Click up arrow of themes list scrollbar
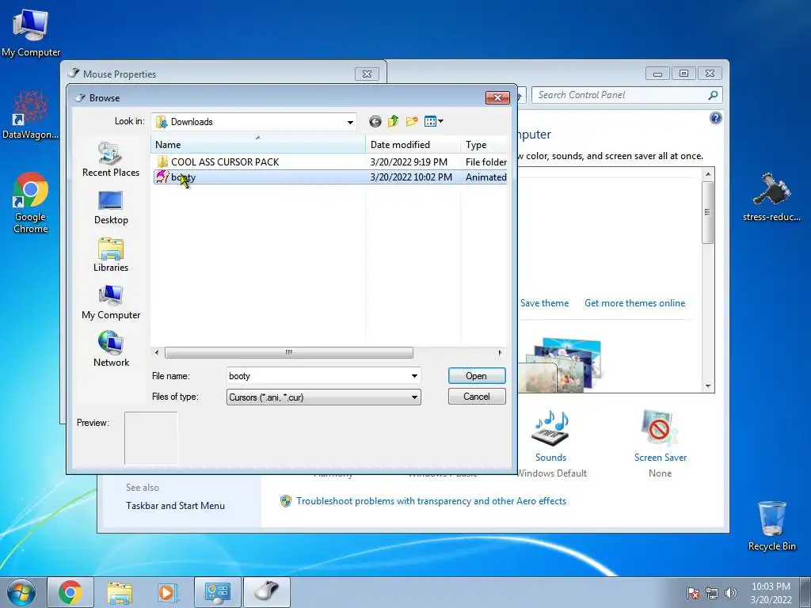The width and height of the screenshot is (811, 608). (708, 174)
